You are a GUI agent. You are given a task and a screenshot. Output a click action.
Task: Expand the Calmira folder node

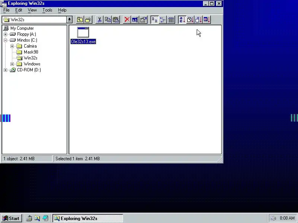click(12, 46)
